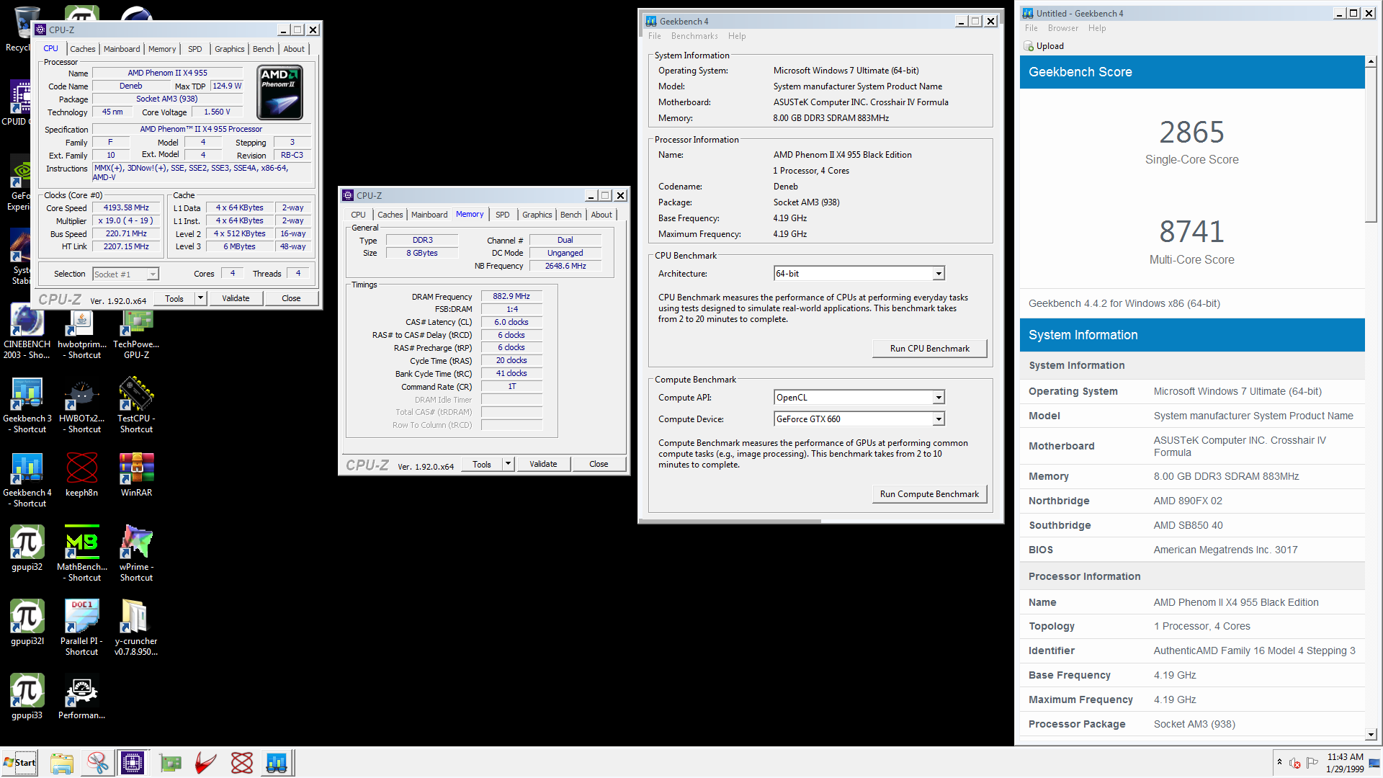Launch WinRAR from the desktop
Screen dimensions: 1383x778
[x=136, y=474]
